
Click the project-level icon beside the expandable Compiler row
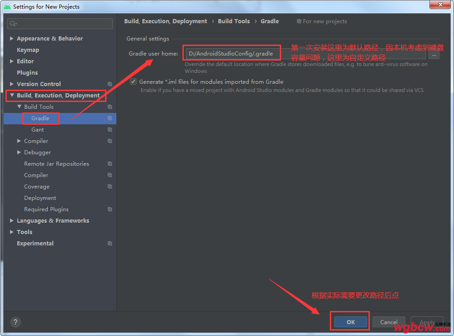pos(110,141)
